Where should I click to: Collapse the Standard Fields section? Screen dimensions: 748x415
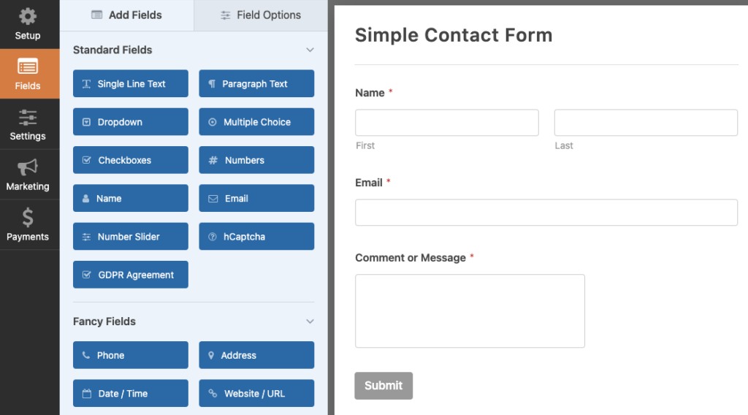(310, 50)
